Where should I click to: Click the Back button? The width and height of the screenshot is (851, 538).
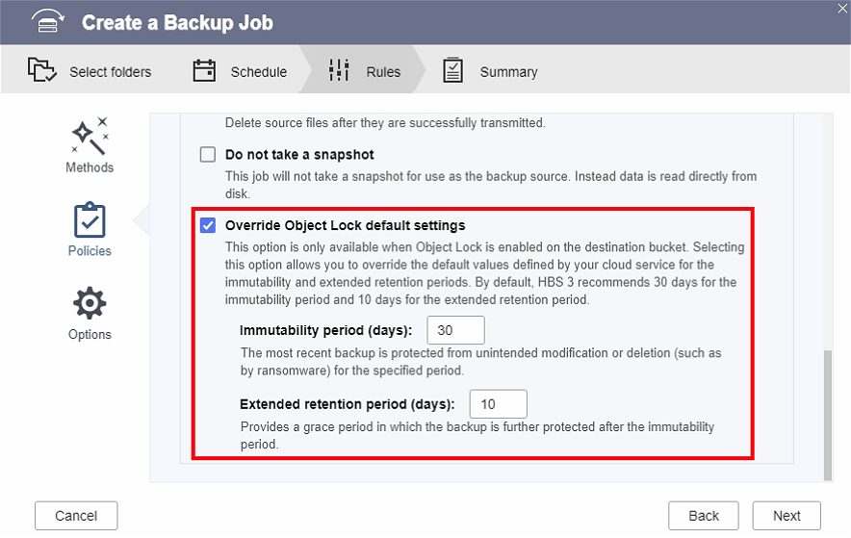point(704,516)
